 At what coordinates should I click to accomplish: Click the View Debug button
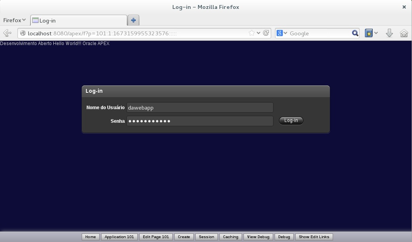(x=258, y=237)
